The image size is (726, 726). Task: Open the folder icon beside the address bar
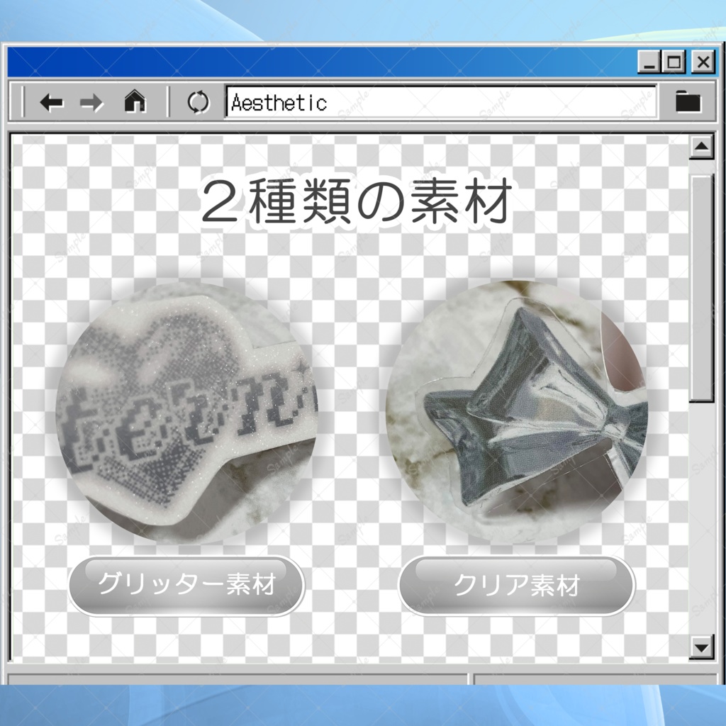point(686,102)
